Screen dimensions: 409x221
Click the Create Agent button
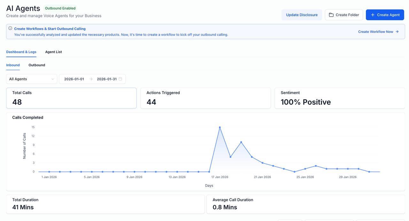(385, 15)
